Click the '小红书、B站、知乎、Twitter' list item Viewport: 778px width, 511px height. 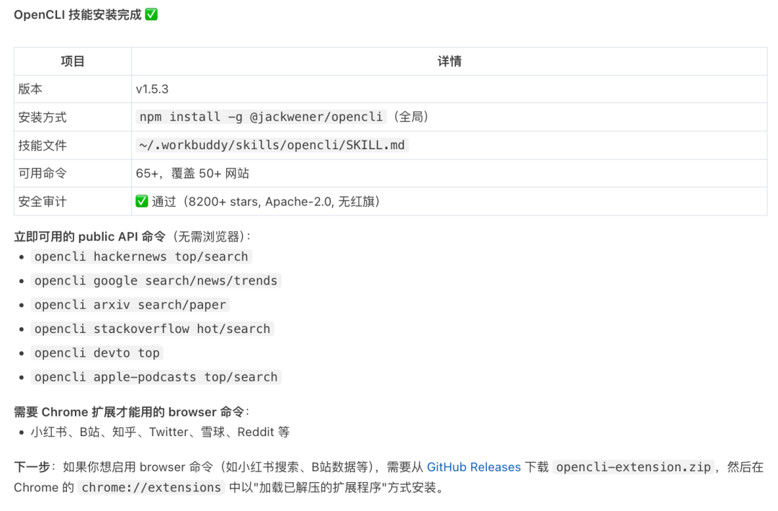[x=160, y=432]
